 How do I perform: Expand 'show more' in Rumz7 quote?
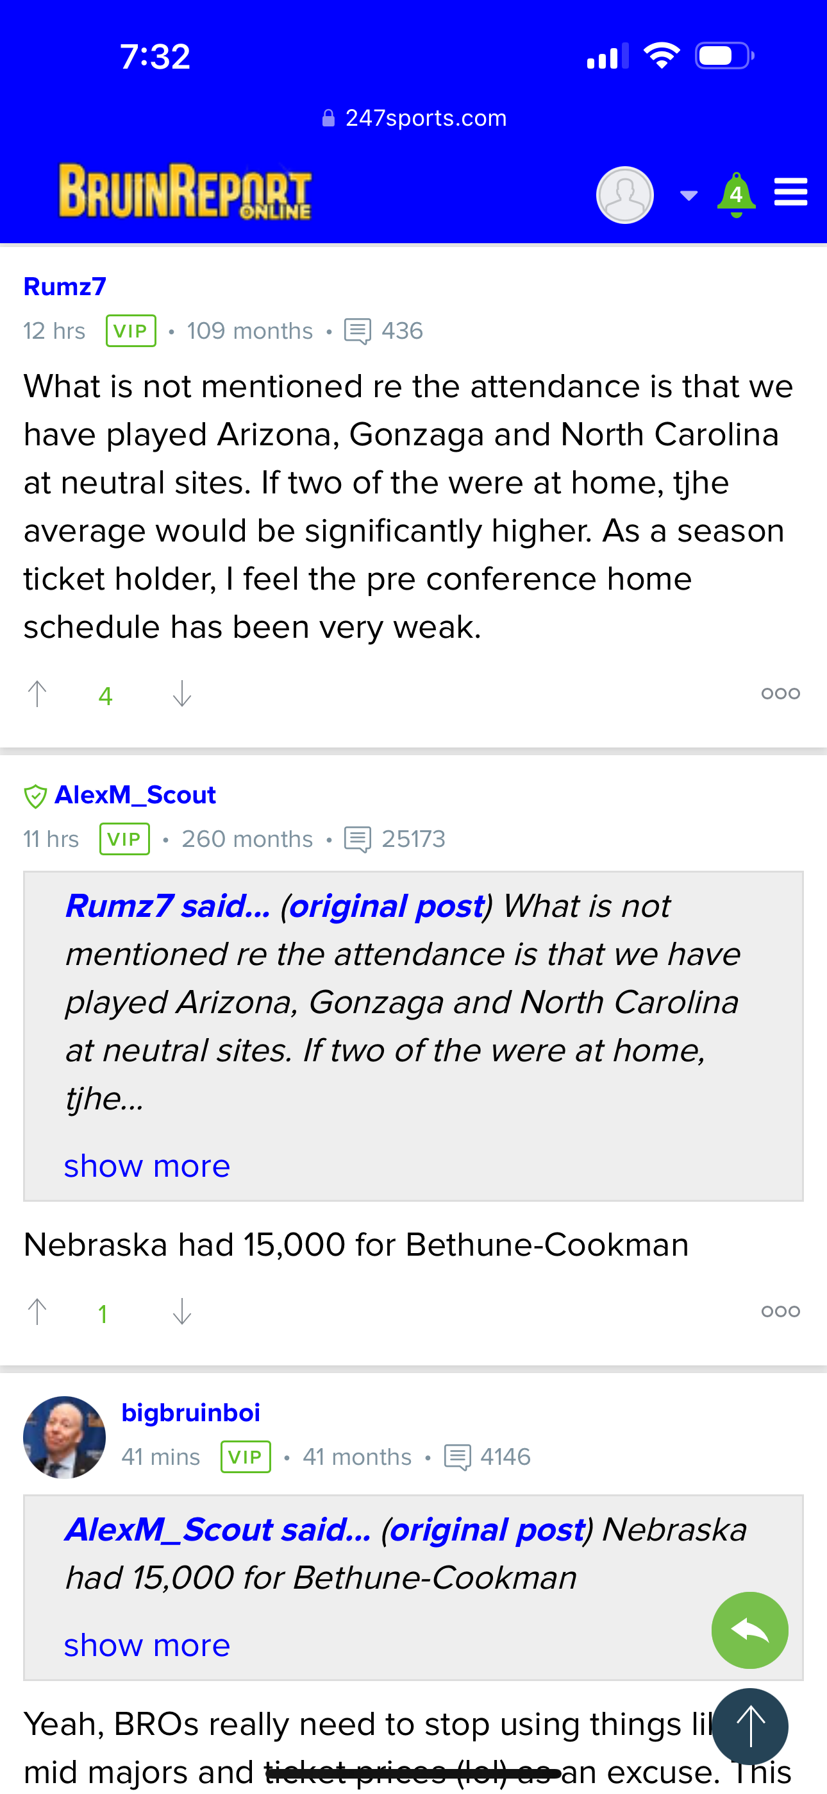[x=147, y=1166]
